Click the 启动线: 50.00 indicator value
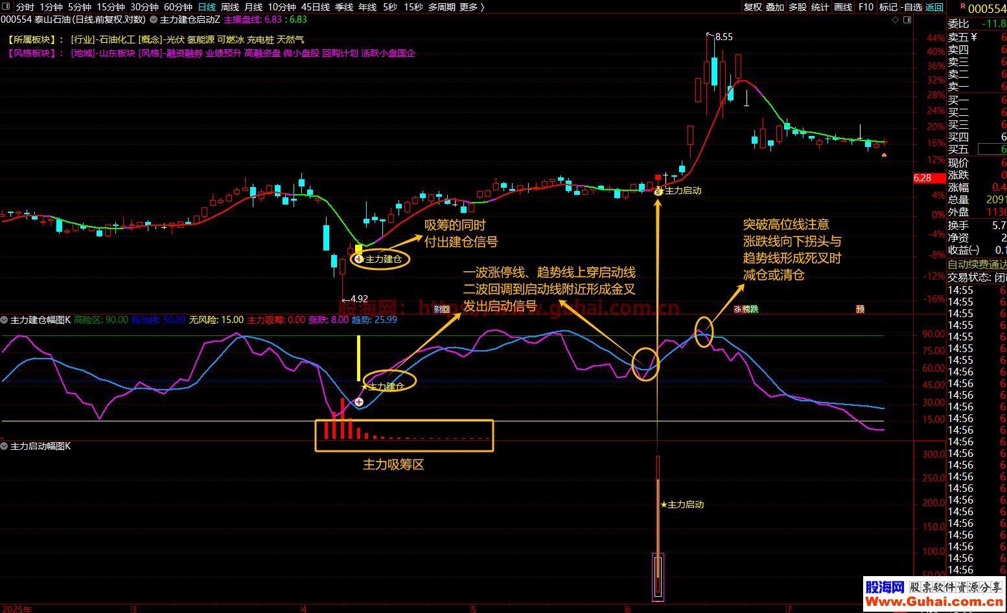The width and height of the screenshot is (1007, 613). (158, 320)
